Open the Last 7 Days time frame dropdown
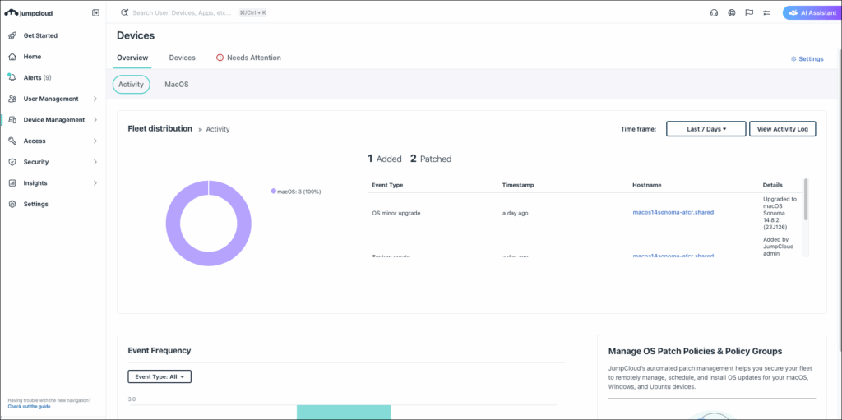The image size is (842, 420). 706,129
